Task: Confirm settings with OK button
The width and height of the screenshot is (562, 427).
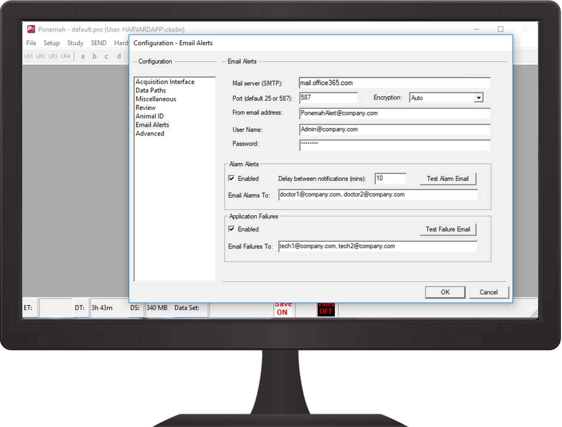Action: (445, 292)
